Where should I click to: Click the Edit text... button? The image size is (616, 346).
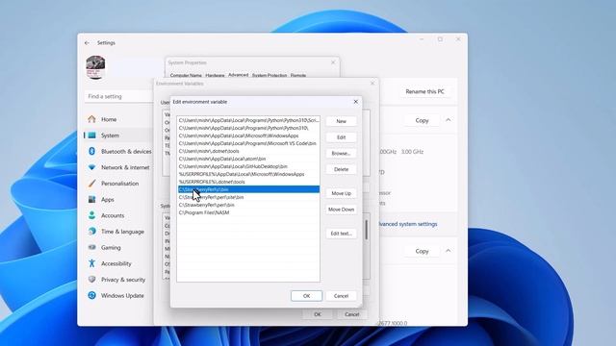pos(341,234)
